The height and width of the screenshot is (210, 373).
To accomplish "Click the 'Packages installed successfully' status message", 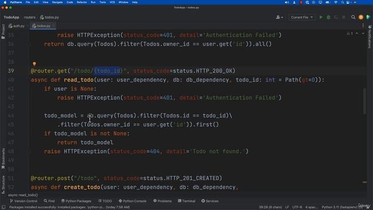I will point(69,207).
